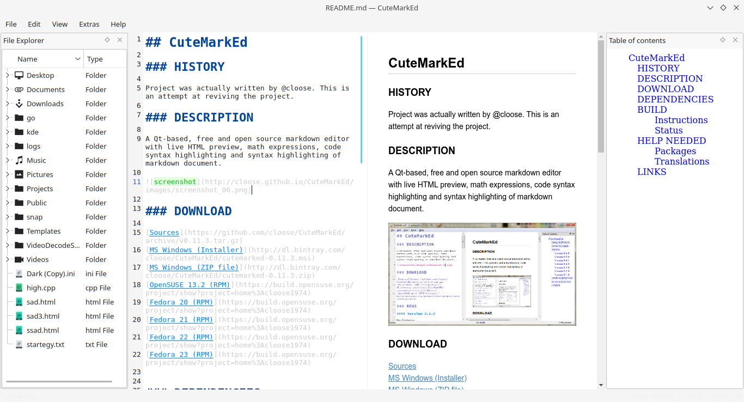
Task: Click the logs folder icon
Action: (x=19, y=146)
